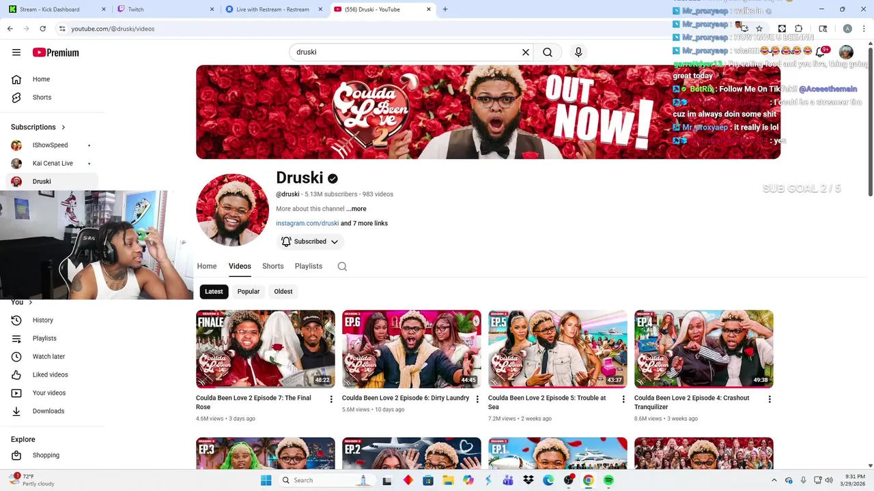
Task: Open YouTube notifications bell
Action: point(821,53)
